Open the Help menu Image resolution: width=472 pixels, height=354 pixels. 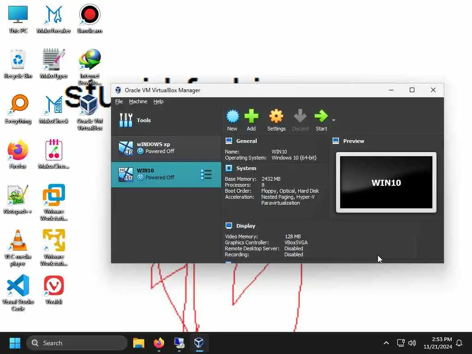point(159,101)
